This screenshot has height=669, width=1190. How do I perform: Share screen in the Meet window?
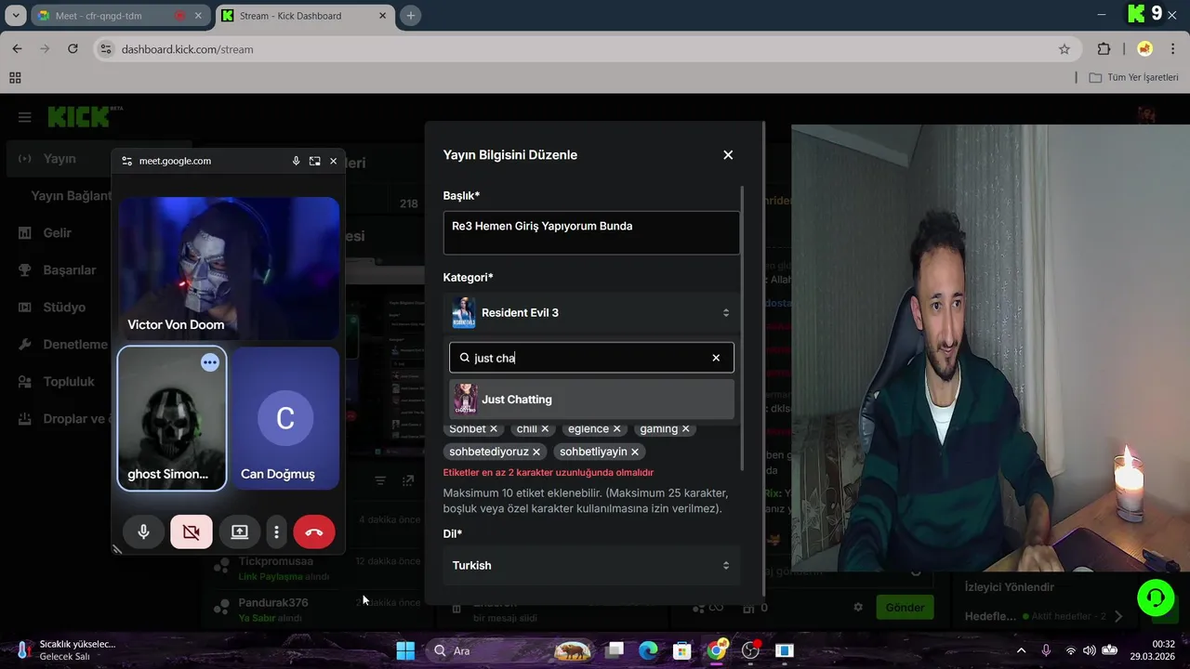pos(240,532)
